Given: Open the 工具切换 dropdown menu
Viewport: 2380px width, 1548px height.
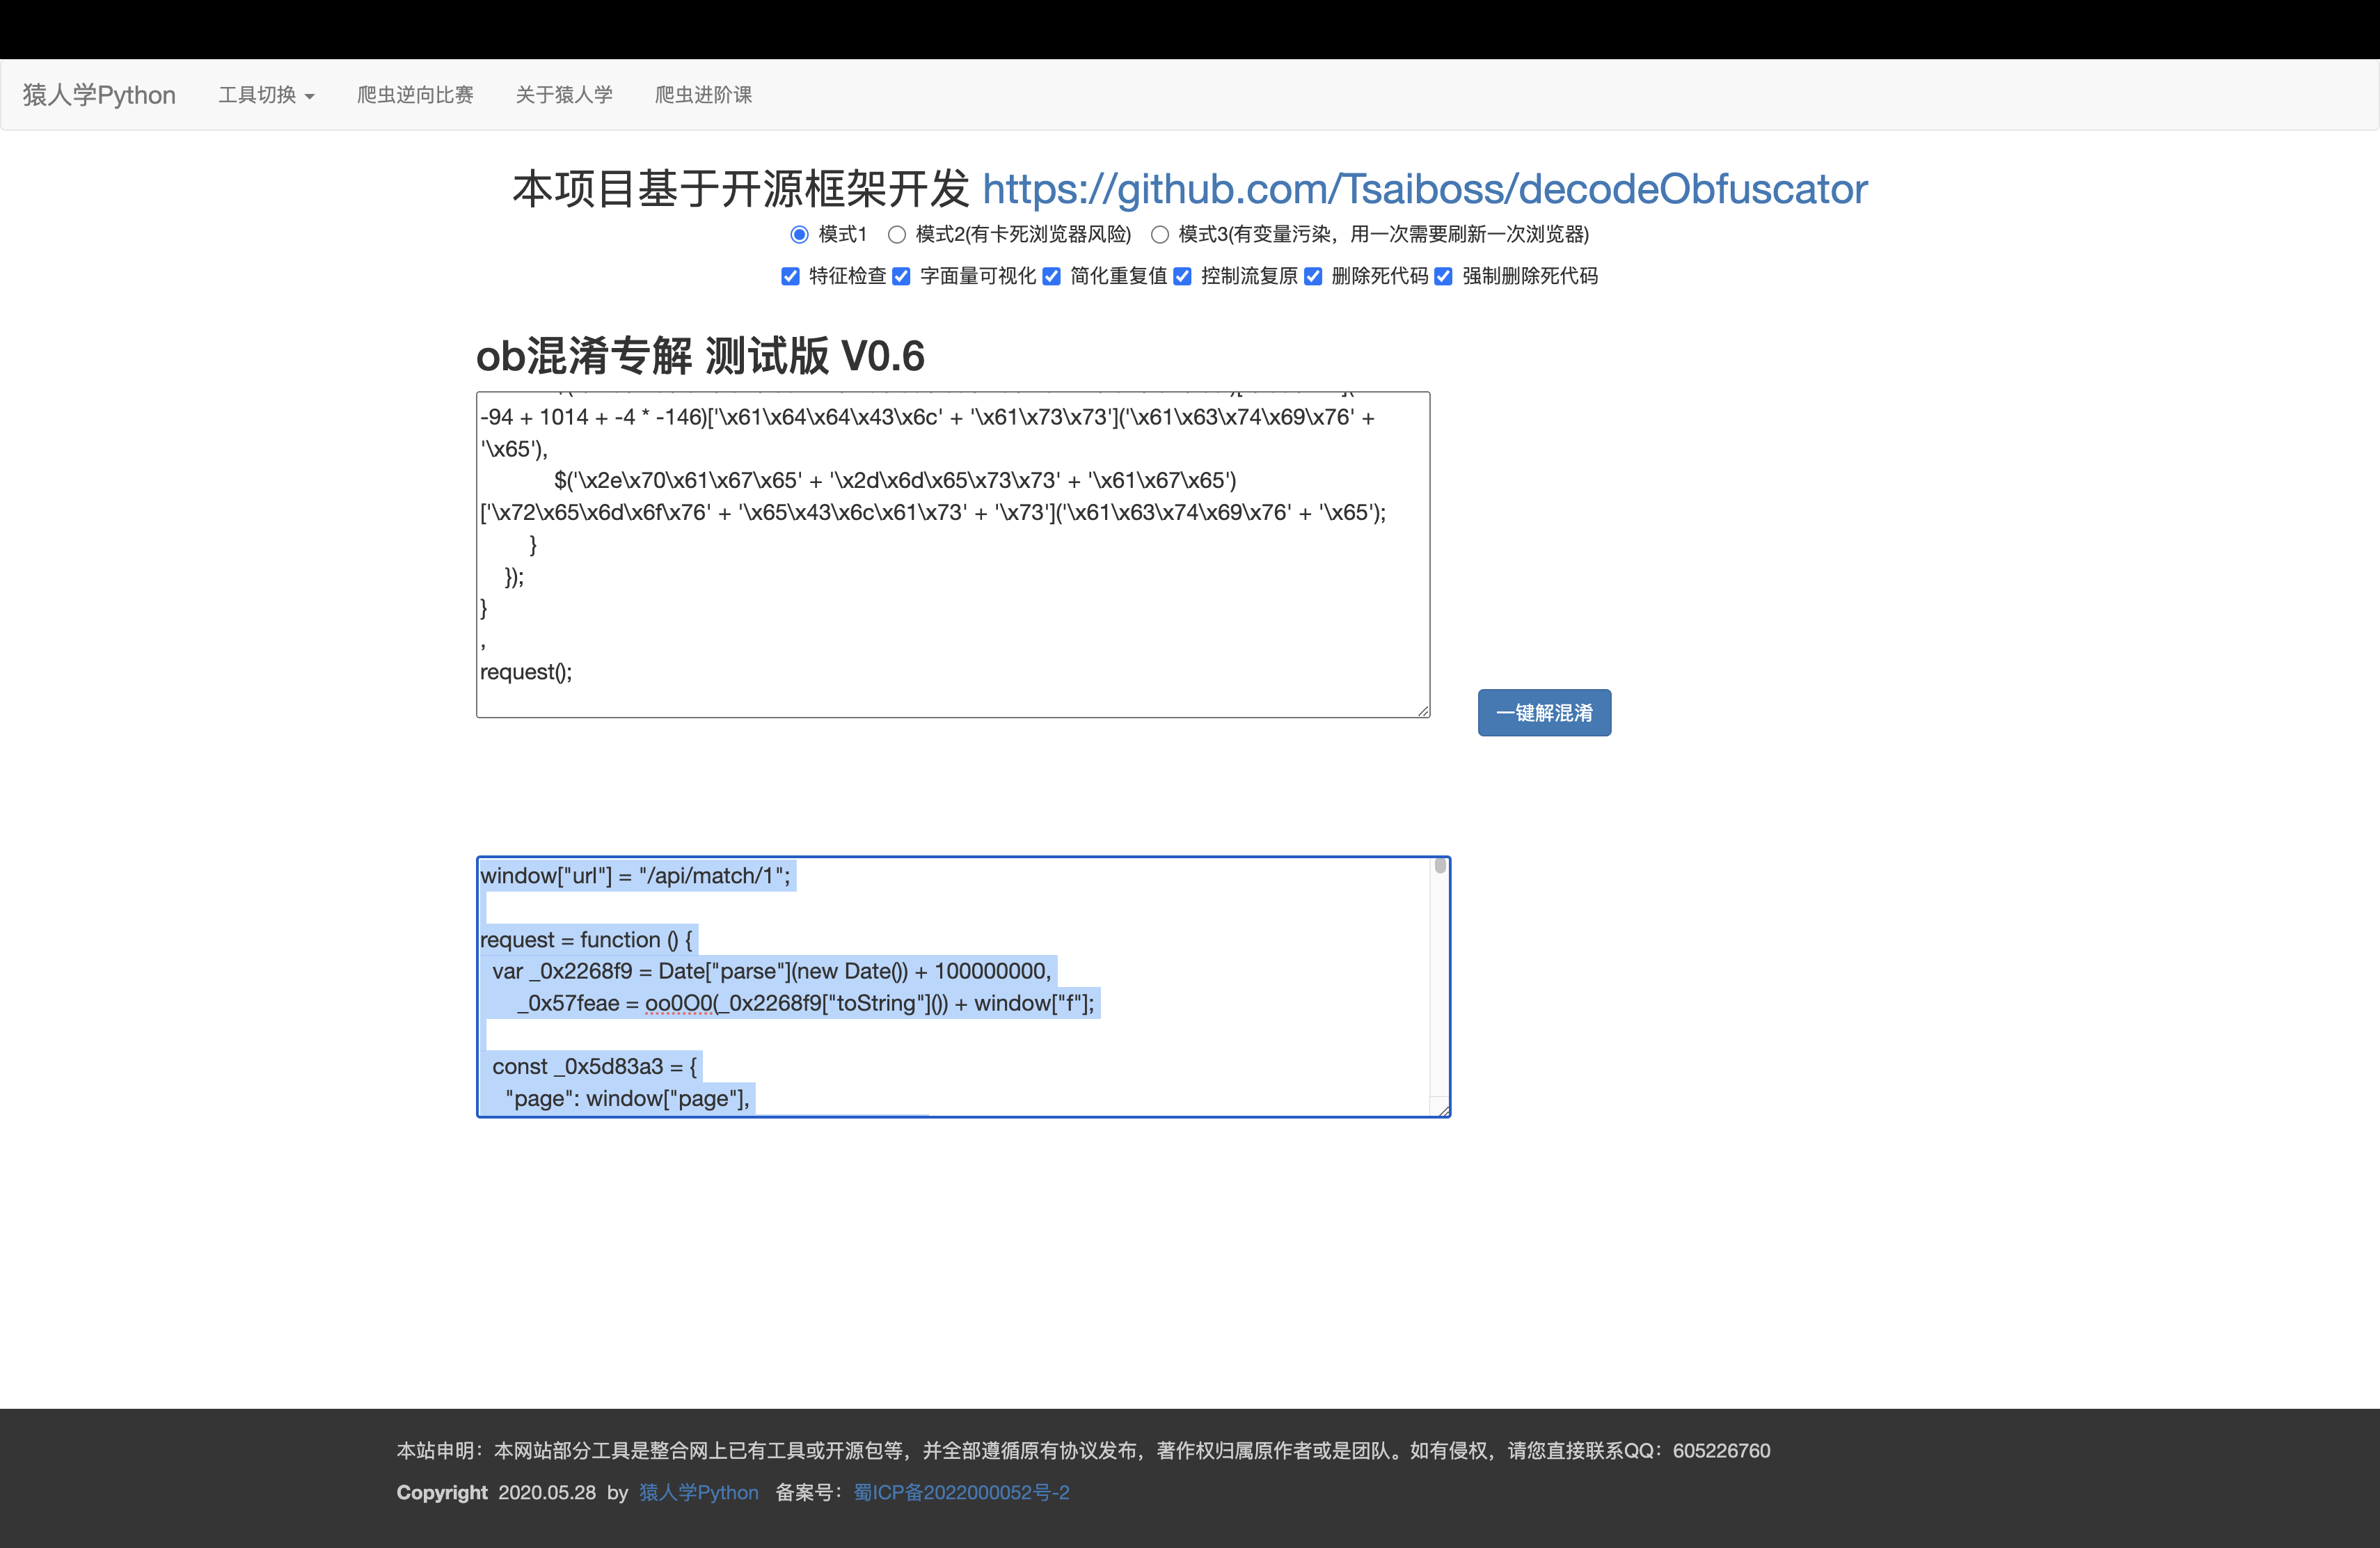Looking at the screenshot, I should tap(266, 95).
